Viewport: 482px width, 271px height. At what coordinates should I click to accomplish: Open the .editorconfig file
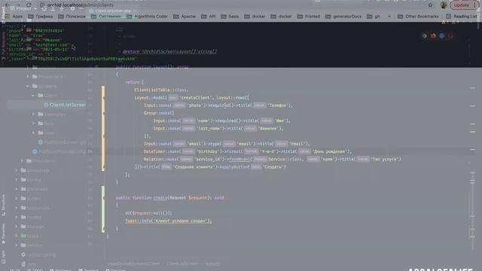coord(38,254)
